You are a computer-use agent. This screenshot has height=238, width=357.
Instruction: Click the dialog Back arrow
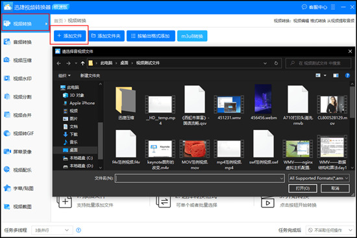pyautogui.click(x=58, y=63)
